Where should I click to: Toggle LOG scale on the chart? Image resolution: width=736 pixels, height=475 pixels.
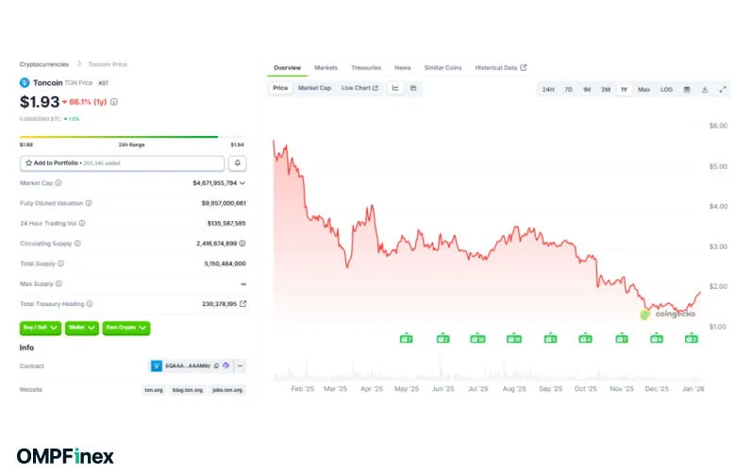[x=666, y=90]
